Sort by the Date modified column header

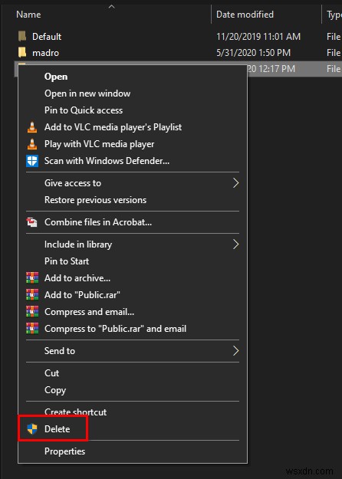[245, 15]
